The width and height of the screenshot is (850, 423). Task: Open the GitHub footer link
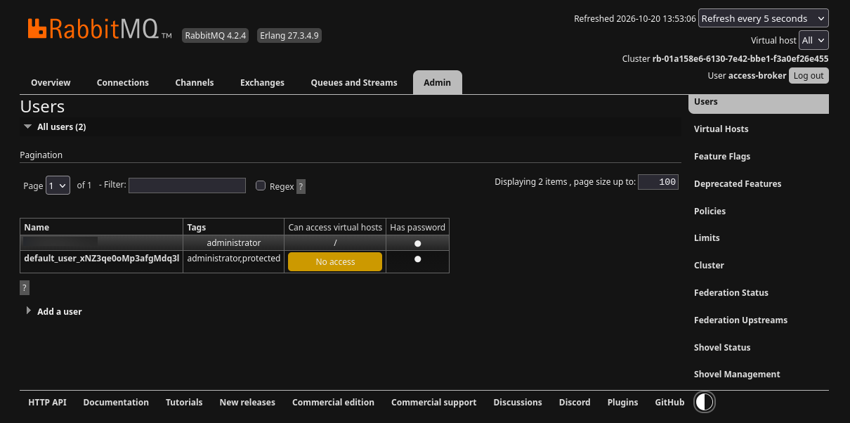click(x=669, y=402)
